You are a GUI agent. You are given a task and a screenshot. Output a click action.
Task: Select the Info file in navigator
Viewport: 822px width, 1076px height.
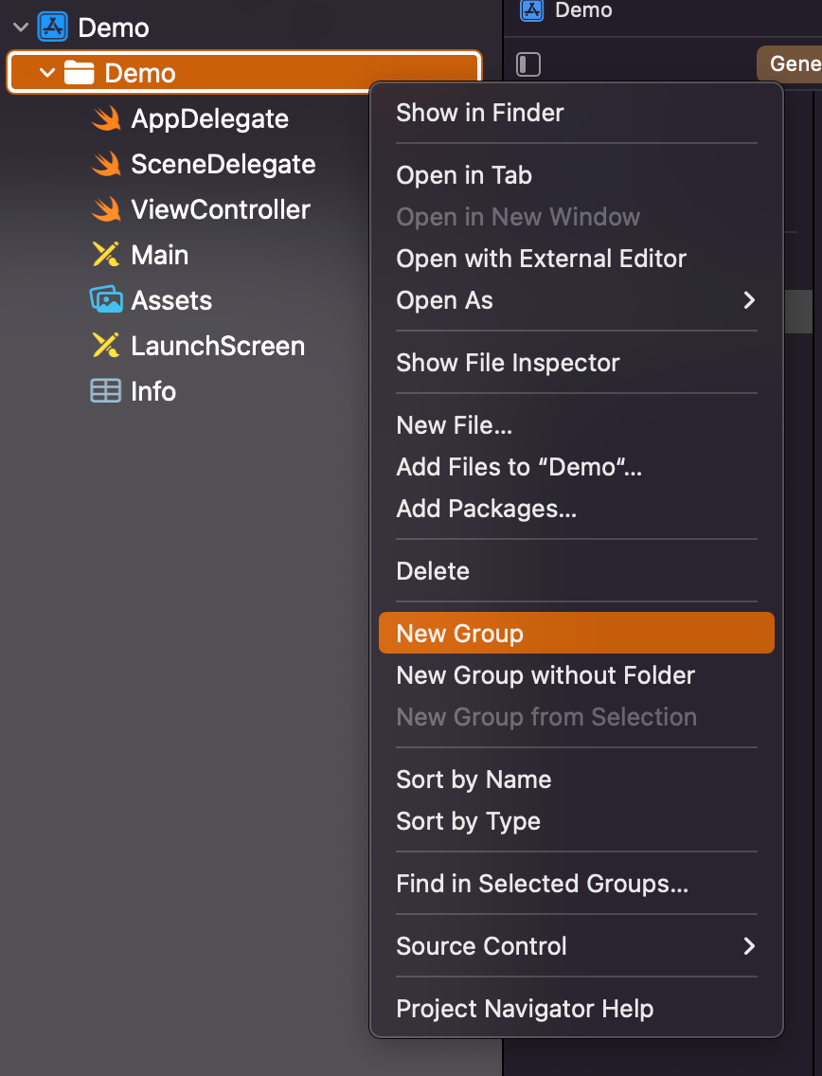pos(153,391)
